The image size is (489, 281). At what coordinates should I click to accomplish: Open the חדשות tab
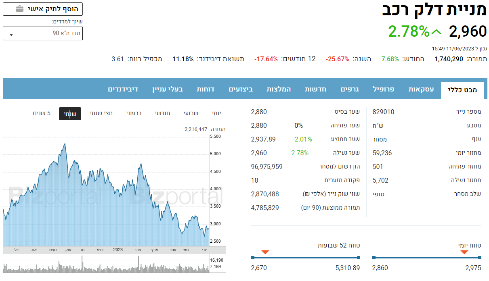click(x=315, y=89)
